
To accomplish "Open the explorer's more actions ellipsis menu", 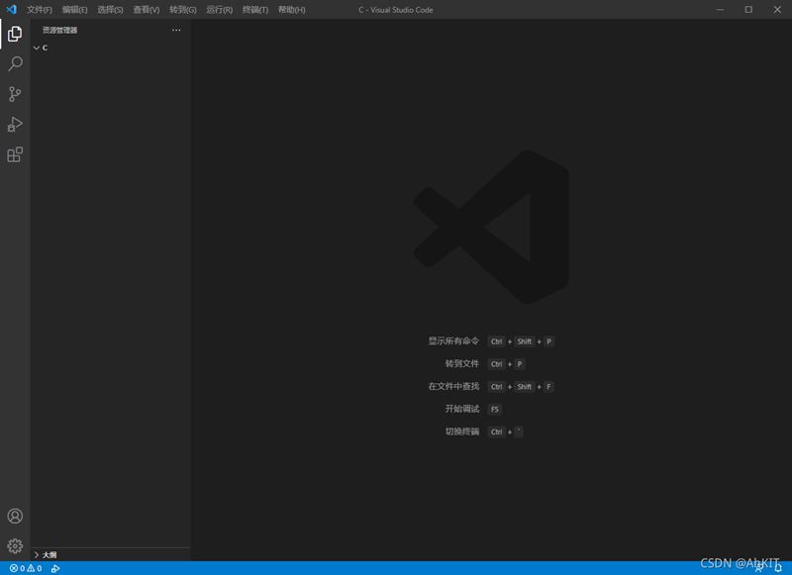I will click(176, 30).
